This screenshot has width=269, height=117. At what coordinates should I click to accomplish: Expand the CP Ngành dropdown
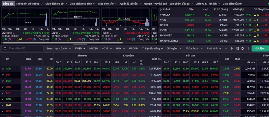tap(174, 48)
